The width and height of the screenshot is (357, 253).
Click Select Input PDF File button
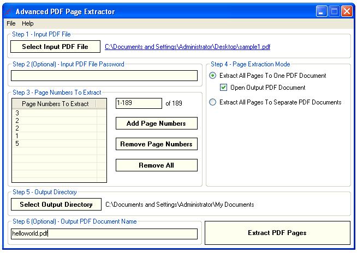click(x=55, y=46)
